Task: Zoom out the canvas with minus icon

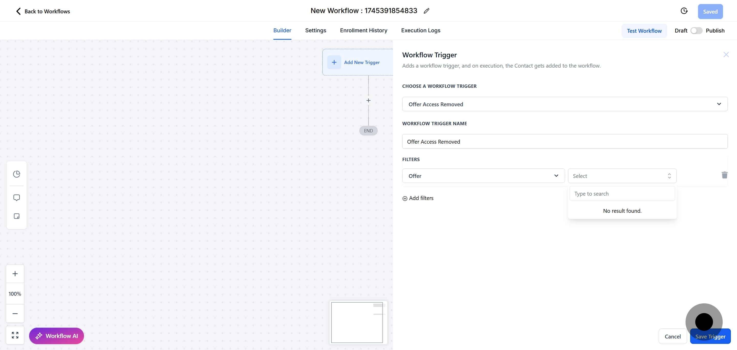Action: pos(15,314)
